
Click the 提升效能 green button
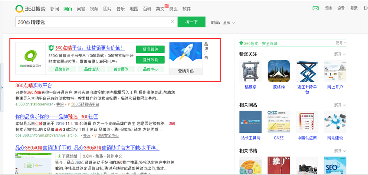tap(151, 60)
